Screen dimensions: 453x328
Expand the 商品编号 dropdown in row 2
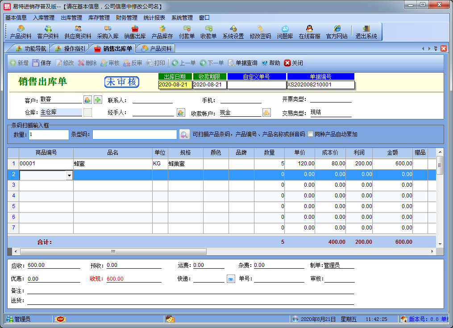[x=69, y=175]
